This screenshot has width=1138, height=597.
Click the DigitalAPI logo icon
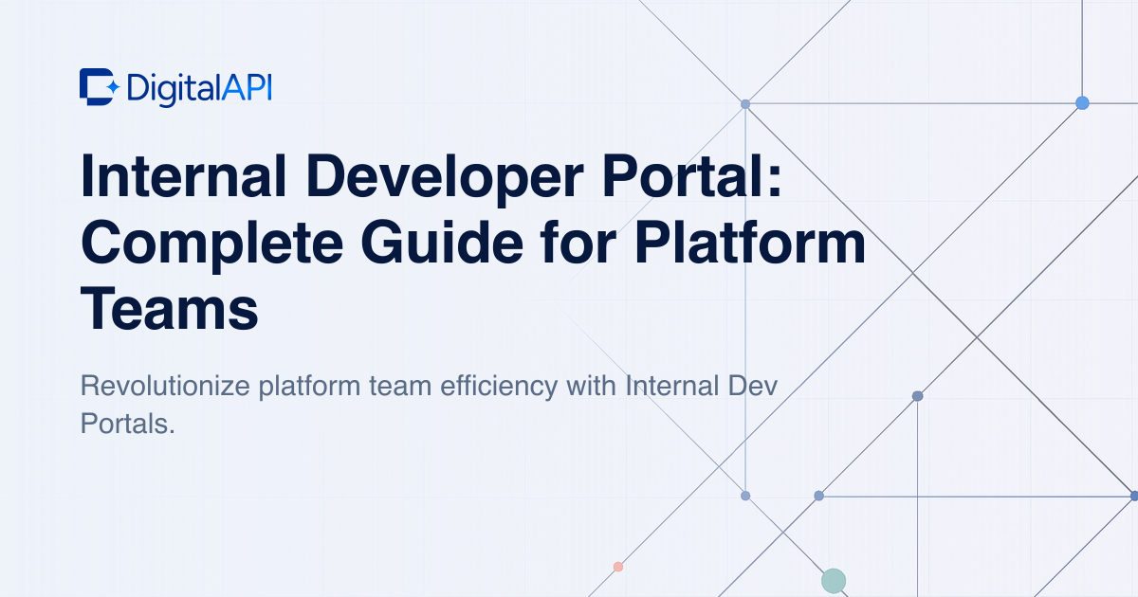pos(99,87)
